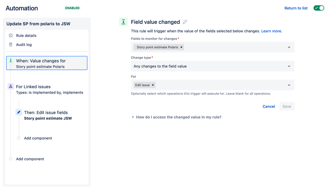
Task: Open the Change type dropdown
Action: click(x=213, y=66)
